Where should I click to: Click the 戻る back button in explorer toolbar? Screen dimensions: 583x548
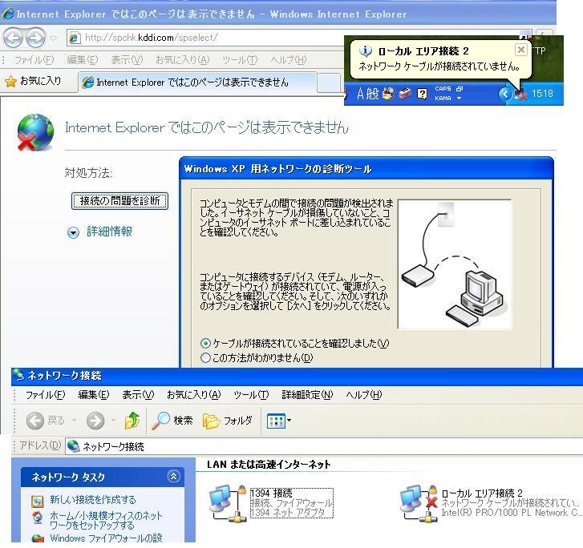click(46, 421)
